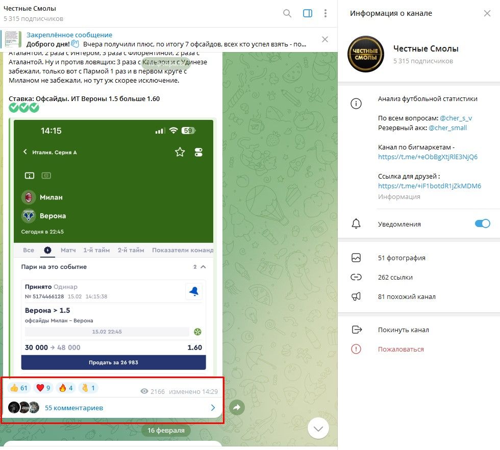Select the Показатели команд tab
Screen dimensions: 500x450
183,251
